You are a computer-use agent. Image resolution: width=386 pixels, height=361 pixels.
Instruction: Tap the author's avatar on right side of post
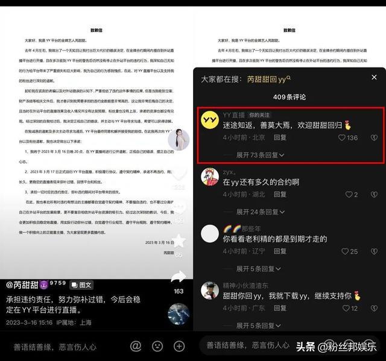pos(179,140)
